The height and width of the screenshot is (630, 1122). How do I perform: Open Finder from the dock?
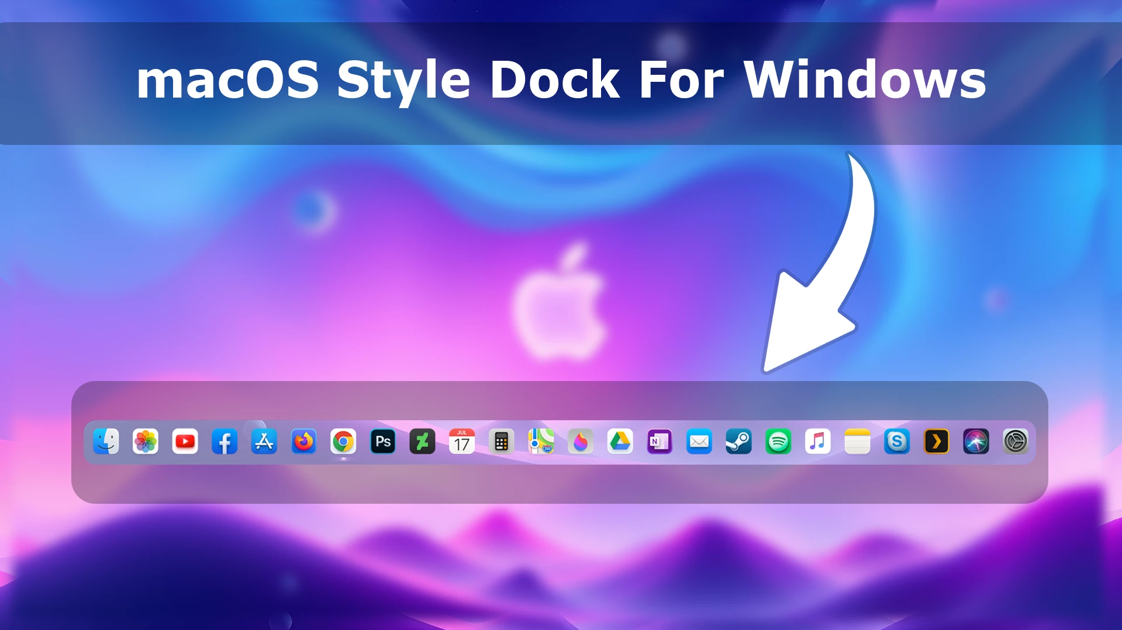pyautogui.click(x=106, y=442)
